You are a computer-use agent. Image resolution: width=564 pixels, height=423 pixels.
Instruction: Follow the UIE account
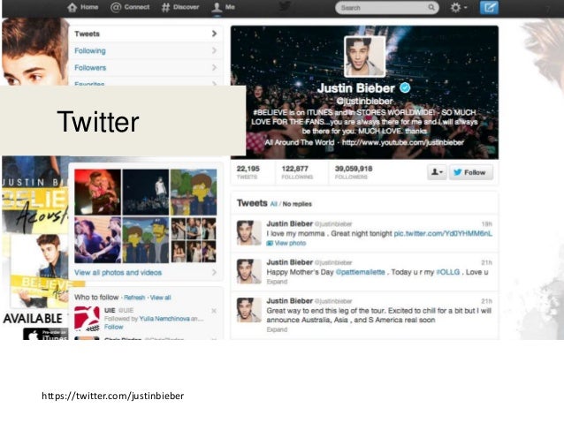[x=114, y=327]
